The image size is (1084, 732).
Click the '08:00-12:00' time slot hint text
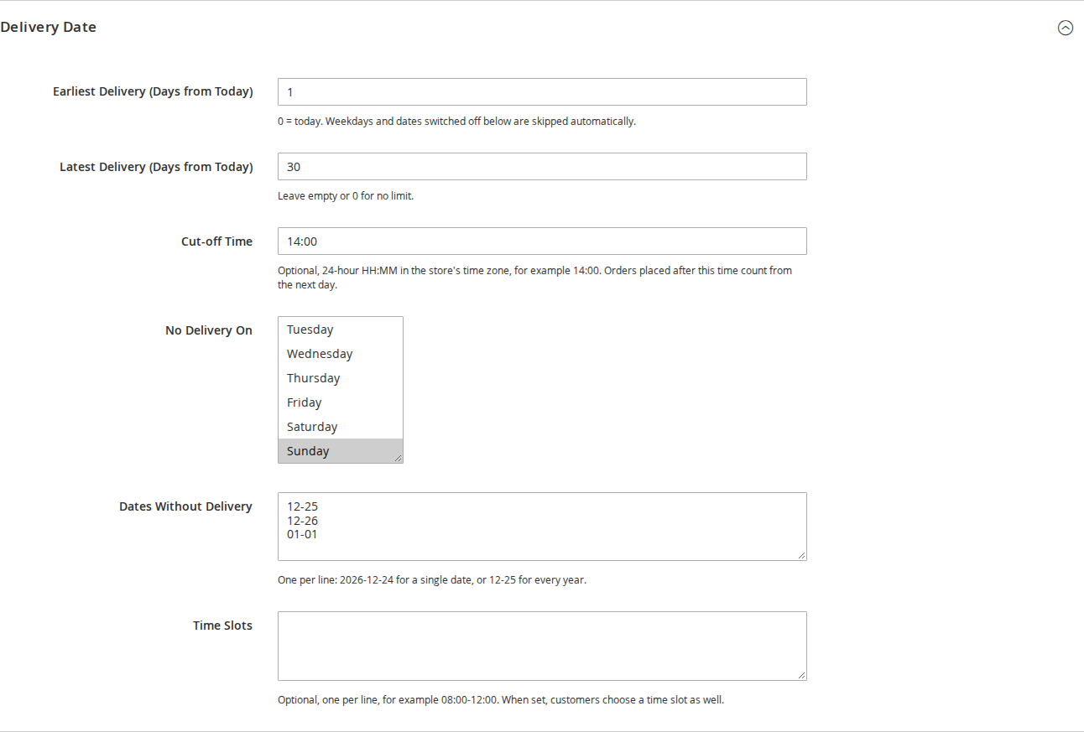click(x=501, y=699)
